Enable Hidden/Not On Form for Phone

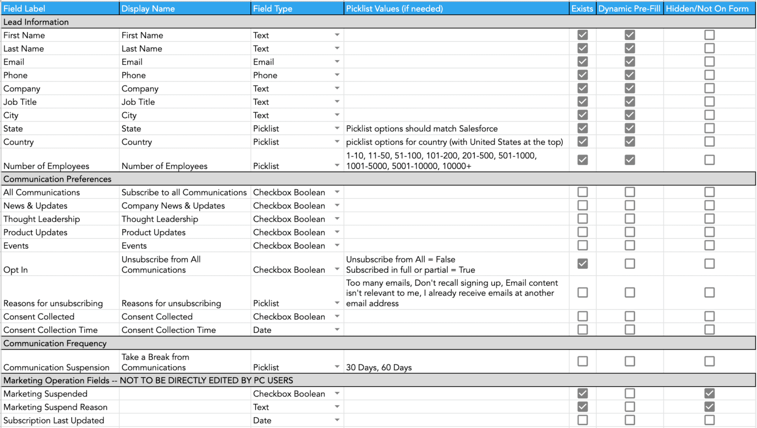pos(709,75)
